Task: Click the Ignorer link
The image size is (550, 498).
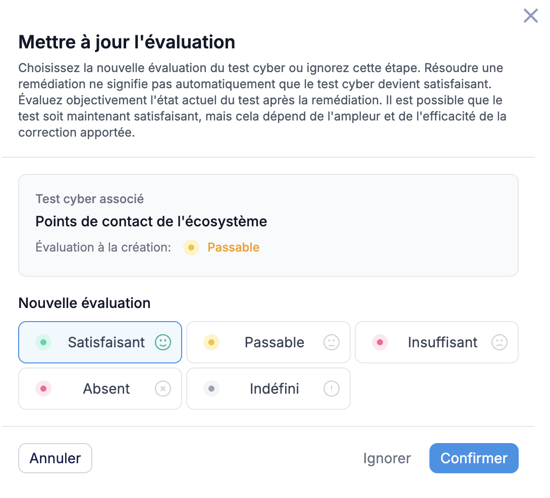Action: tap(387, 458)
